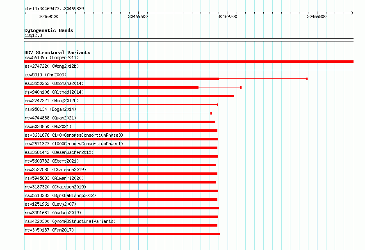Click the thin red line of esv2747220
Viewport: 365px width, 250px height.
[189, 70]
